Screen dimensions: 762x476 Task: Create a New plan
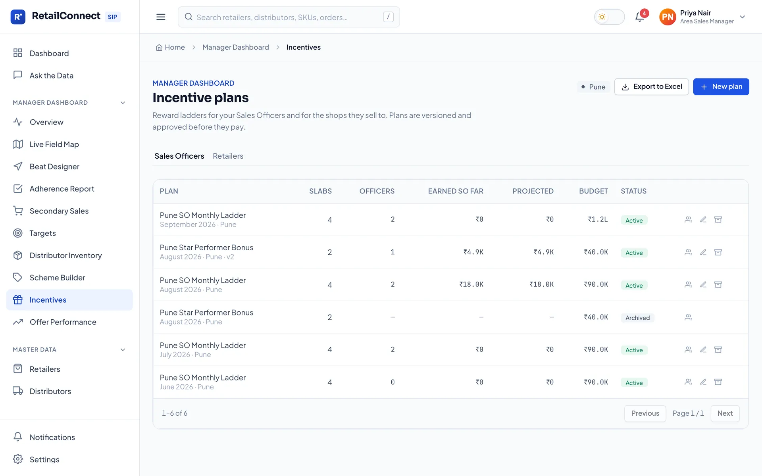click(721, 86)
